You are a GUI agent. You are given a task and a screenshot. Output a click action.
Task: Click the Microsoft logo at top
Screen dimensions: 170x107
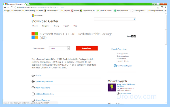click(x=37, y=15)
